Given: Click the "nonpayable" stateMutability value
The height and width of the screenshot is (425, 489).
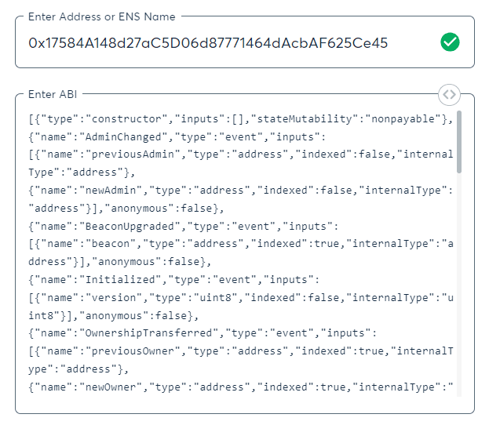Looking at the screenshot, I should coord(400,119).
